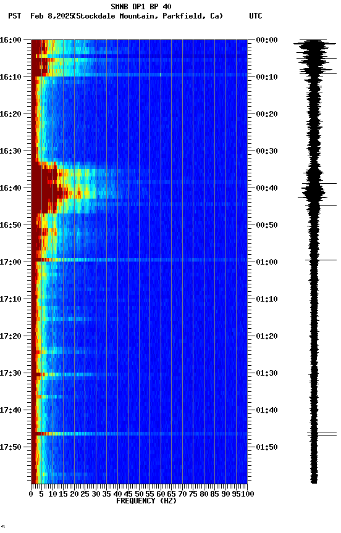341x533 pixels.
Task: Click the frequency axis label 70
Action: 182,494
